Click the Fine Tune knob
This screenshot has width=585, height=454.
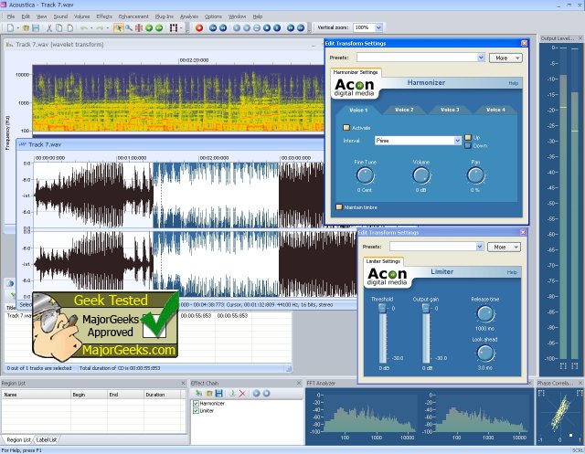(365, 175)
